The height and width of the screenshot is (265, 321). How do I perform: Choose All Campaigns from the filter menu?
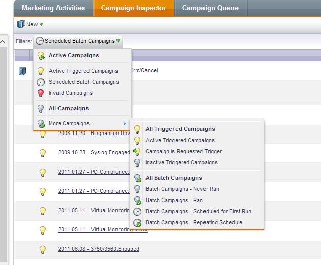[x=69, y=109]
